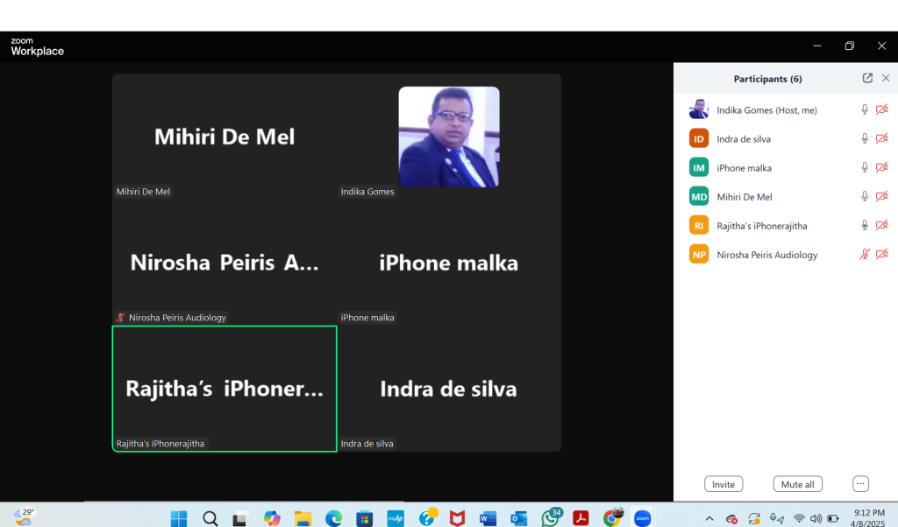Click the NP avatar for Nirosha Peiris

click(x=699, y=255)
